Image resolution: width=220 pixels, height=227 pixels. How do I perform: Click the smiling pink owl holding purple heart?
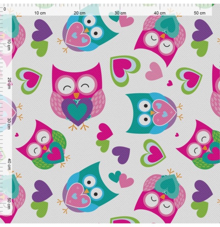[x=78, y=96]
